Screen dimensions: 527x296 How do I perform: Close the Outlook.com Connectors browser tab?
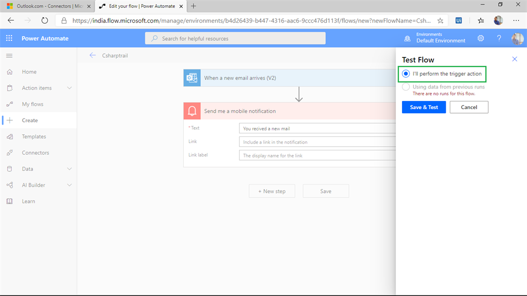[89, 6]
